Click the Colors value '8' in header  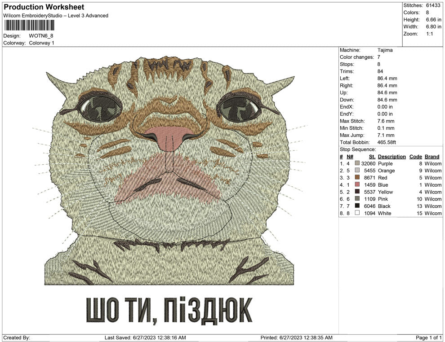[x=427, y=13]
